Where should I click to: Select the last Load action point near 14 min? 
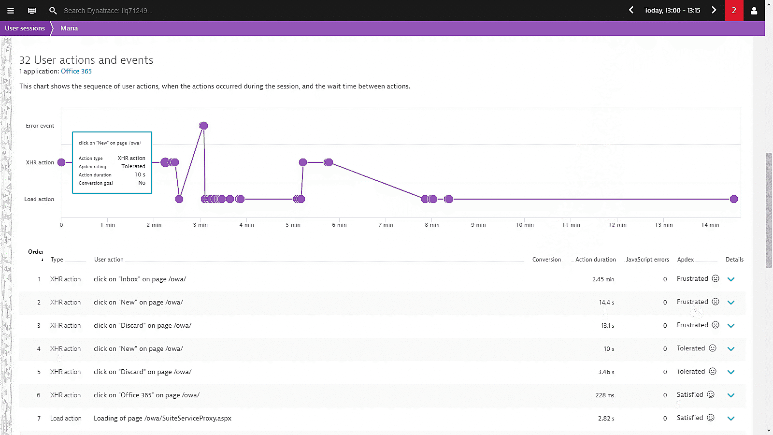[x=734, y=199]
